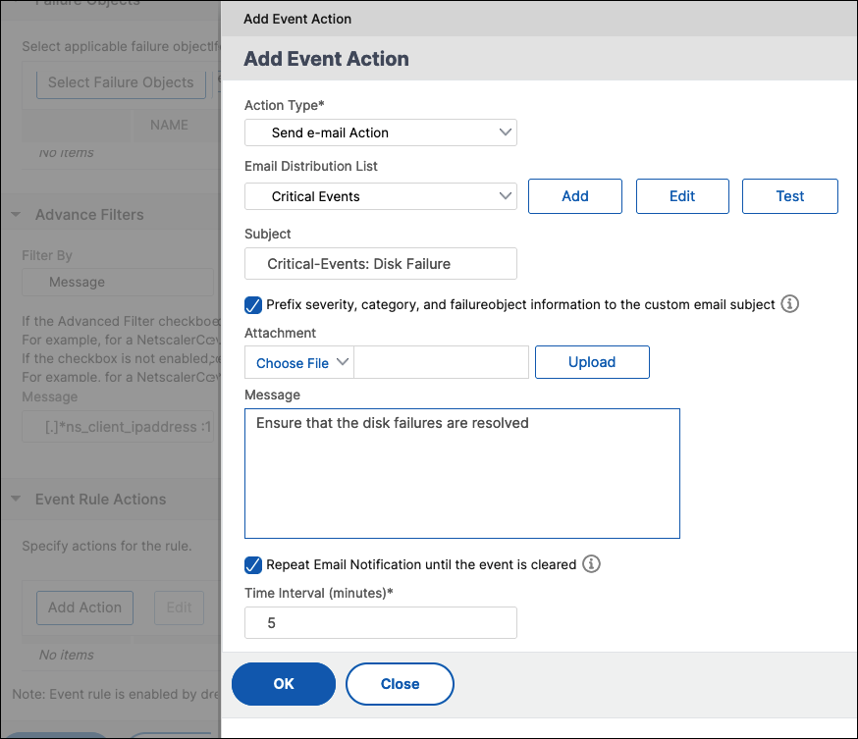Show info about Repeat Email Notification
This screenshot has height=739, width=858.
[591, 564]
